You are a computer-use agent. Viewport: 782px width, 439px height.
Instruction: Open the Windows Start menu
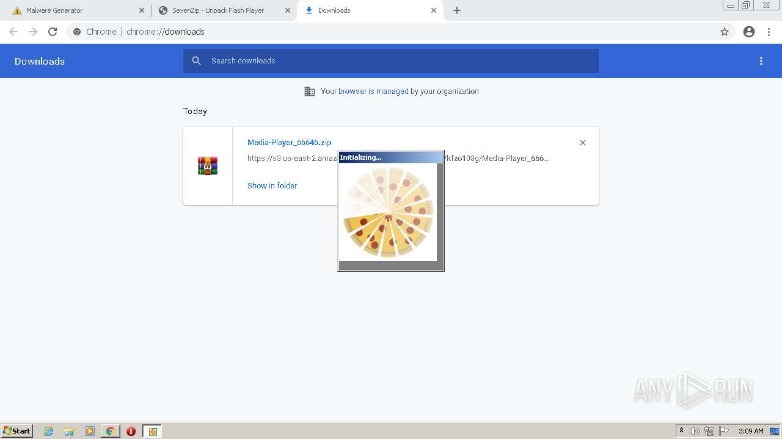[16, 431]
